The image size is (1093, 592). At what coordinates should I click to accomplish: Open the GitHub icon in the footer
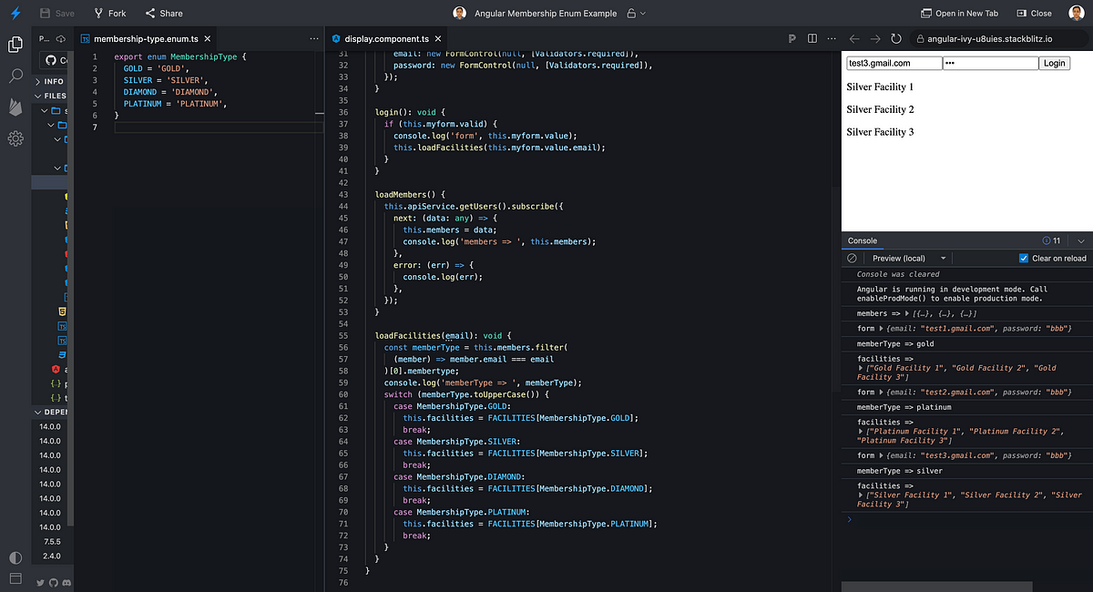[54, 582]
